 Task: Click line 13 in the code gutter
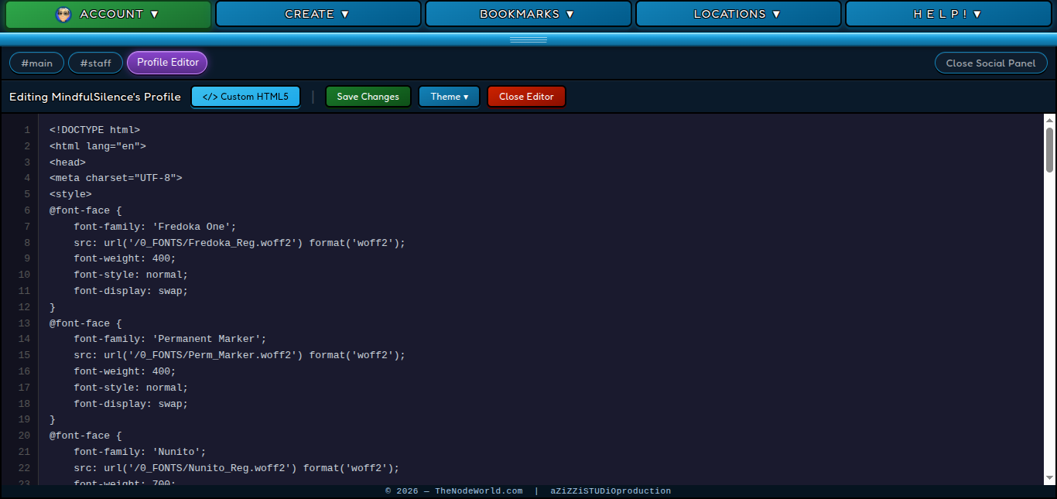(24, 323)
